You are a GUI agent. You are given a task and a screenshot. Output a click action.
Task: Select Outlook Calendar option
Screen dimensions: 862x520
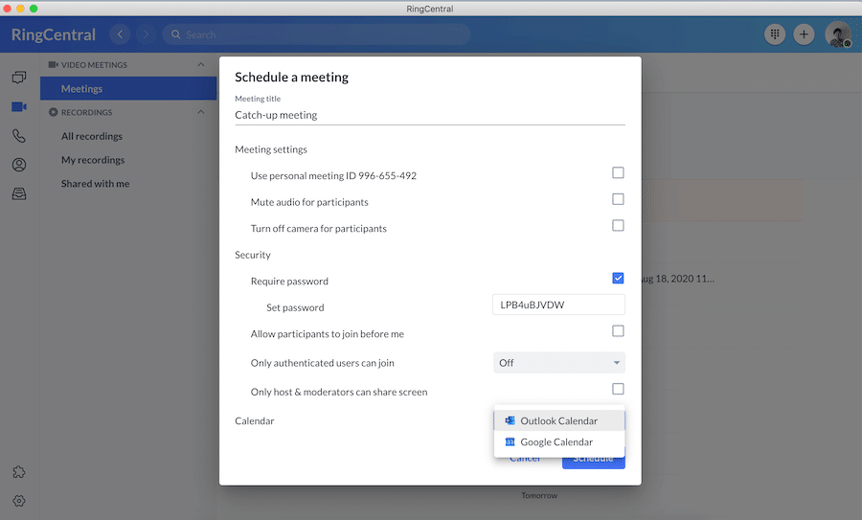[x=558, y=420]
